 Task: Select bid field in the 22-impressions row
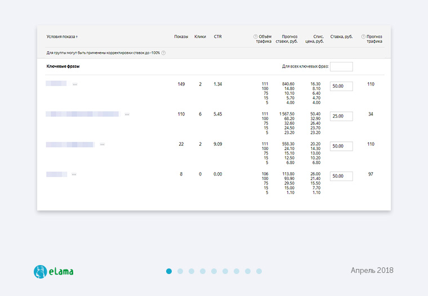pyautogui.click(x=341, y=146)
